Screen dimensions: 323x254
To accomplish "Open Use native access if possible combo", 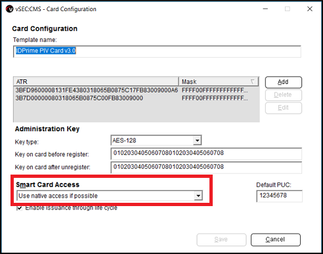I will click(110, 196).
